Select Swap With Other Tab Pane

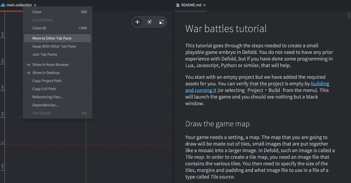tap(54, 46)
